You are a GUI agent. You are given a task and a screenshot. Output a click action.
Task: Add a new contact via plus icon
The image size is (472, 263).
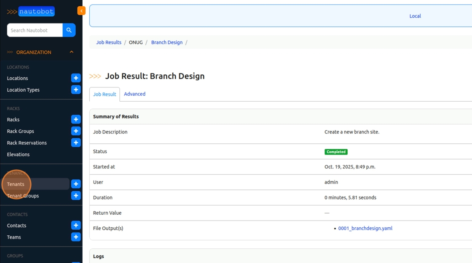[76, 226]
